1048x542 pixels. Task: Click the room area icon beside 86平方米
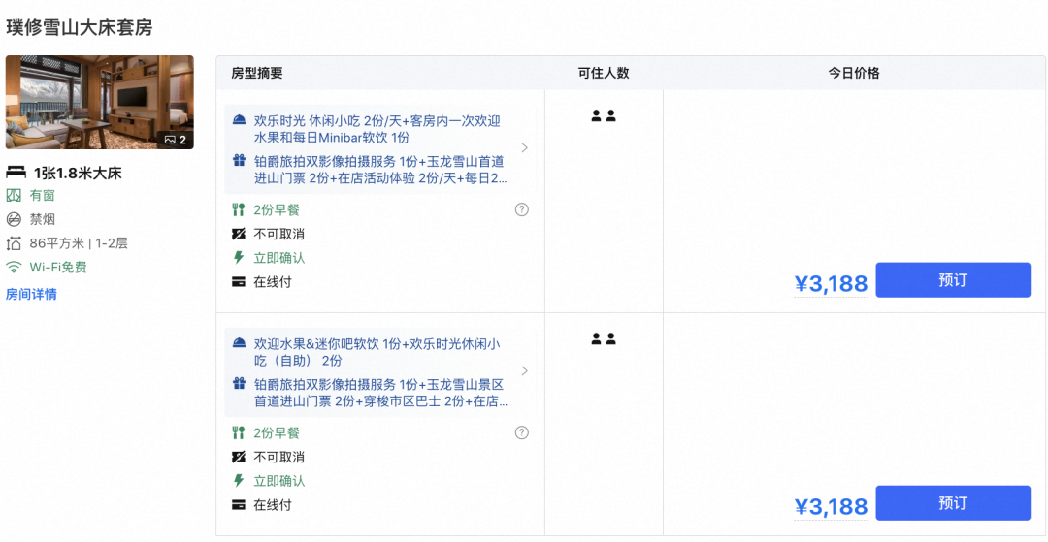pos(14,243)
